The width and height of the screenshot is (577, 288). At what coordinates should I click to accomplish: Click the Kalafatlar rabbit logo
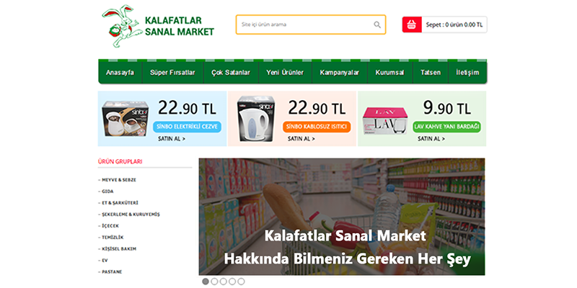[122, 27]
